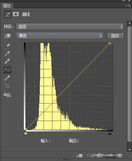Click the smooth curve values icon
Viewport: 132px width, 161px height.
[7, 86]
